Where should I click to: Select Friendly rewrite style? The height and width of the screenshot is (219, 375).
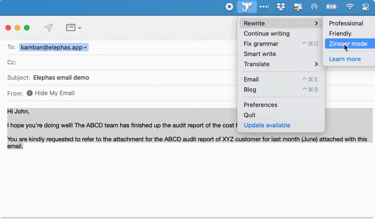click(x=340, y=34)
